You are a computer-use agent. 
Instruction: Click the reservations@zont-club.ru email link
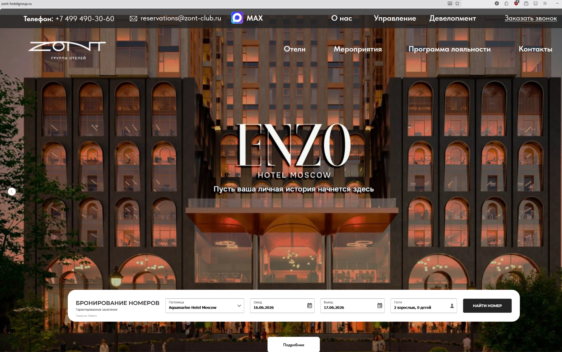tap(181, 18)
